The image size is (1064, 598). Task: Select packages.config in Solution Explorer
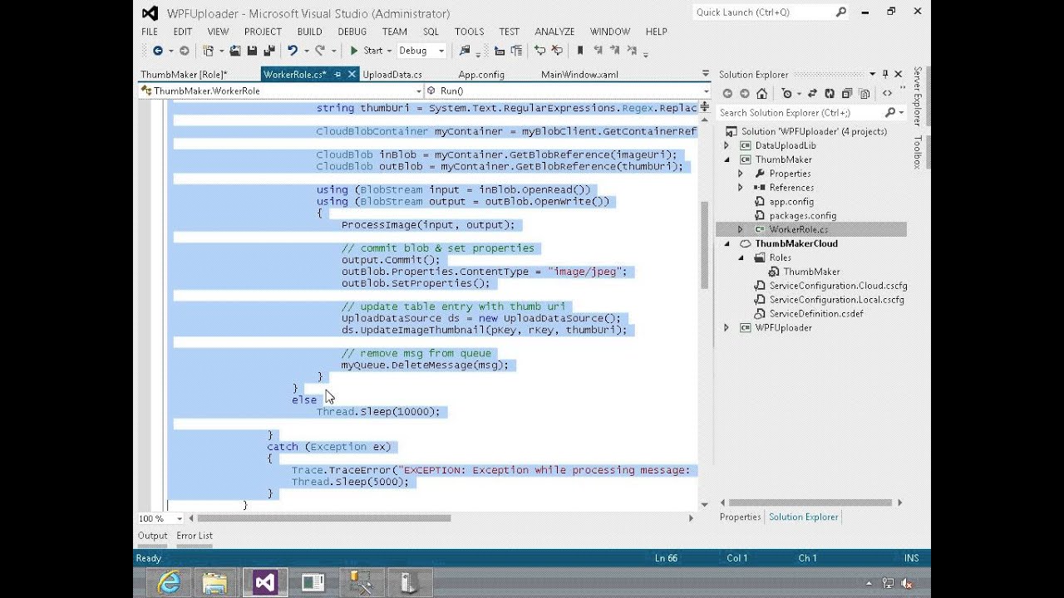(802, 216)
